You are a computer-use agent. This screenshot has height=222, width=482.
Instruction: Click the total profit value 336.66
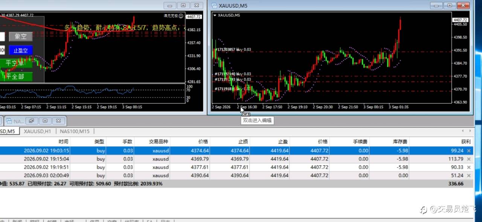click(x=456, y=184)
